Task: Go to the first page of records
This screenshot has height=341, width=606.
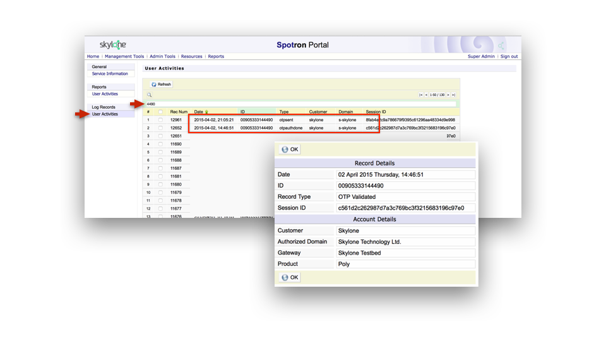Action: tap(421, 95)
